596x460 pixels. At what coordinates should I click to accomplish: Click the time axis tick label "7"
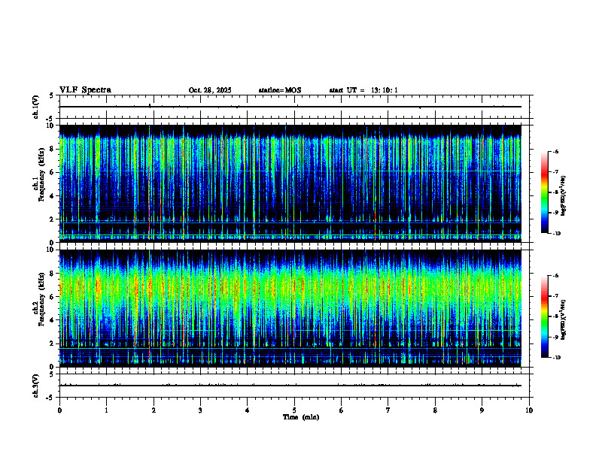[388, 410]
